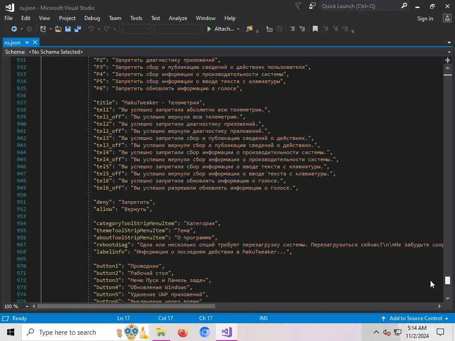Open the Window menu
The width and height of the screenshot is (455, 341).
click(205, 18)
